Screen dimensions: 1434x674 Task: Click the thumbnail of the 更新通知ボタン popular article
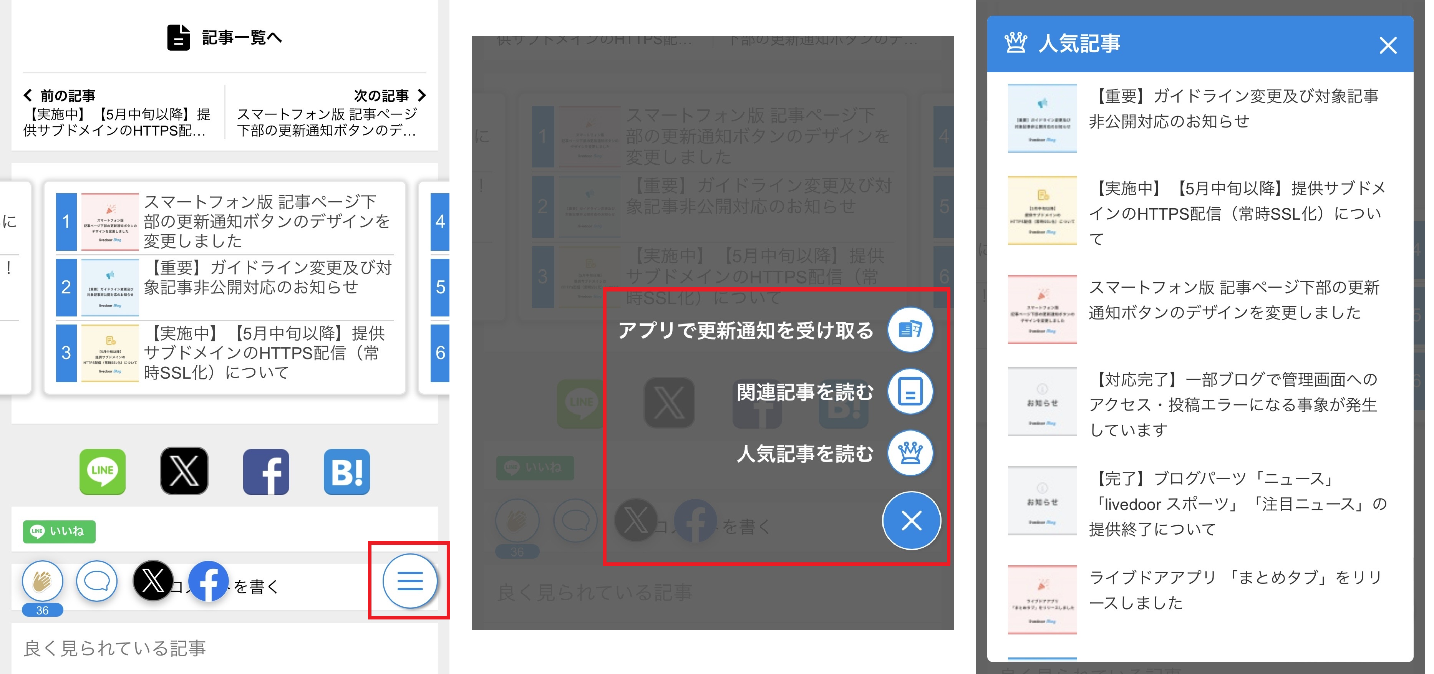pos(1042,310)
